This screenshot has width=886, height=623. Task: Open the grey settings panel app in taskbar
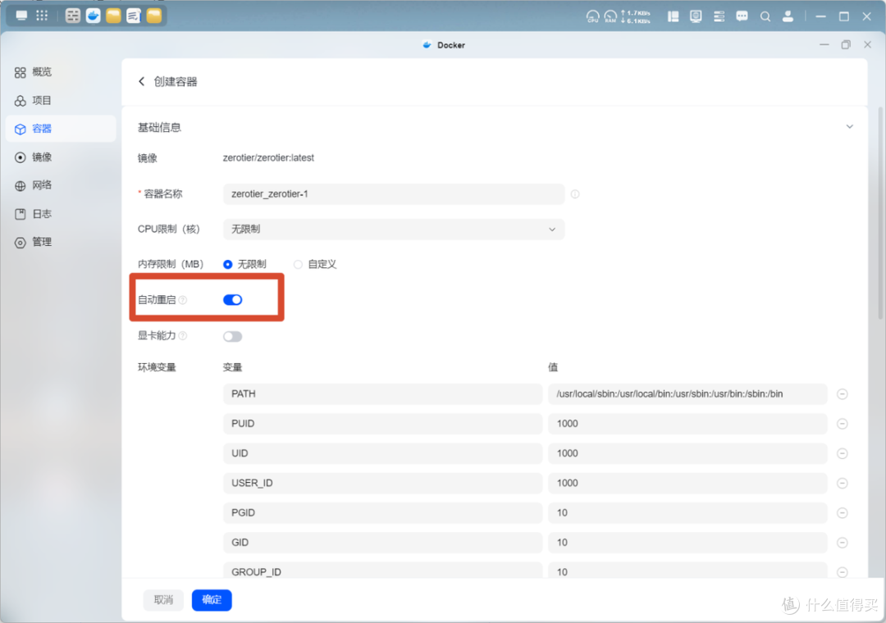(x=72, y=16)
